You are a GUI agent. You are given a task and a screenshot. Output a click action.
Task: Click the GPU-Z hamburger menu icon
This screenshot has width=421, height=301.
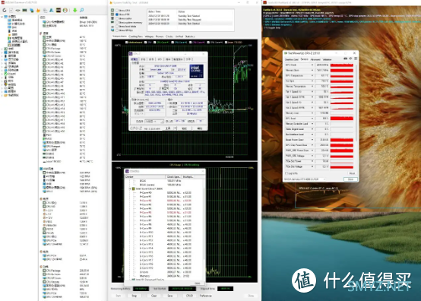point(356,59)
